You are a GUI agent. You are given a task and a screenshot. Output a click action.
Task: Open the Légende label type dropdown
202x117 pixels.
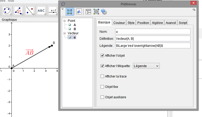146,66
